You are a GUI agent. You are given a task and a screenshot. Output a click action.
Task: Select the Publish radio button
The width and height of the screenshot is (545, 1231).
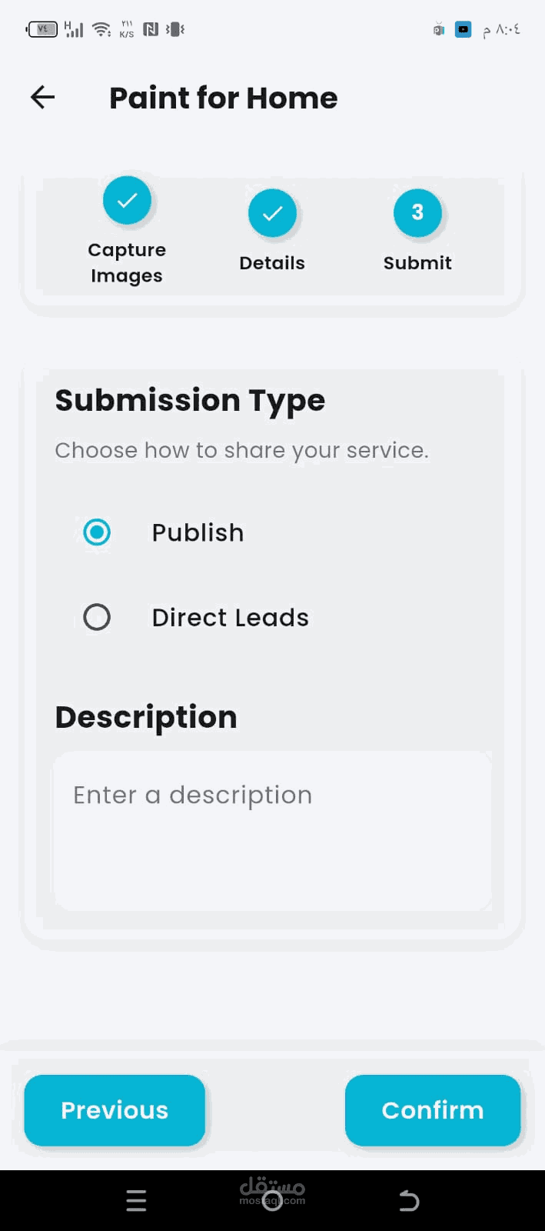(97, 532)
